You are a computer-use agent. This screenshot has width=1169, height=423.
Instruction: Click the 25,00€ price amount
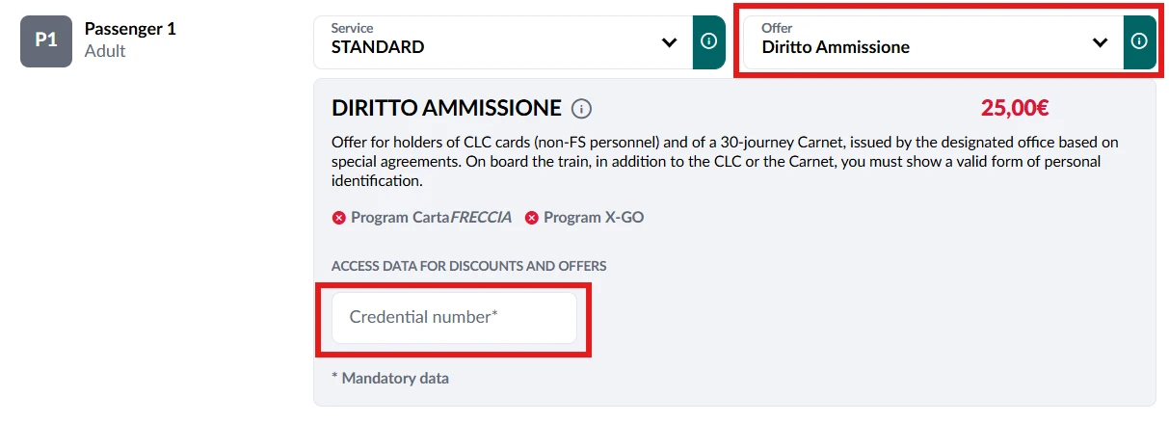(x=1015, y=108)
